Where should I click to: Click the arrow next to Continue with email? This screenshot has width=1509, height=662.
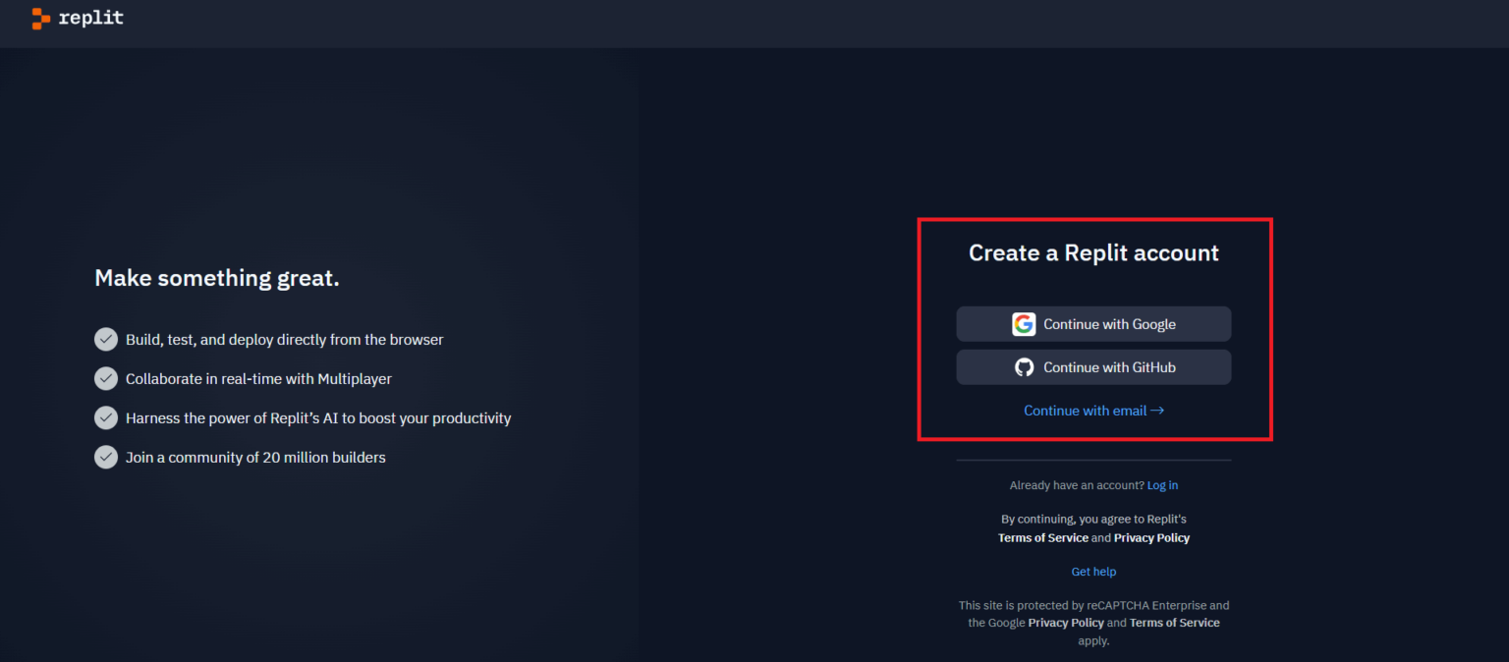coord(1157,411)
